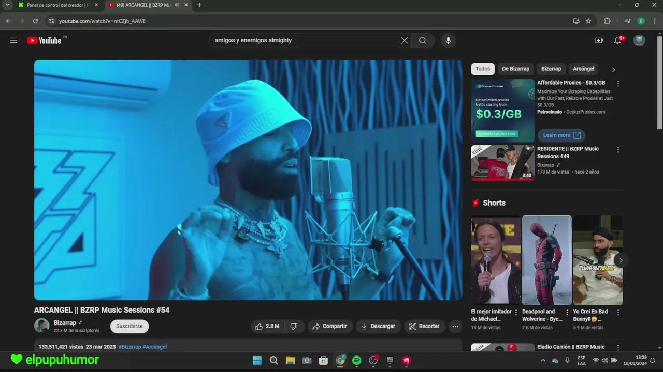
Task: Open Chrome three-dot menu
Action: (x=654, y=21)
